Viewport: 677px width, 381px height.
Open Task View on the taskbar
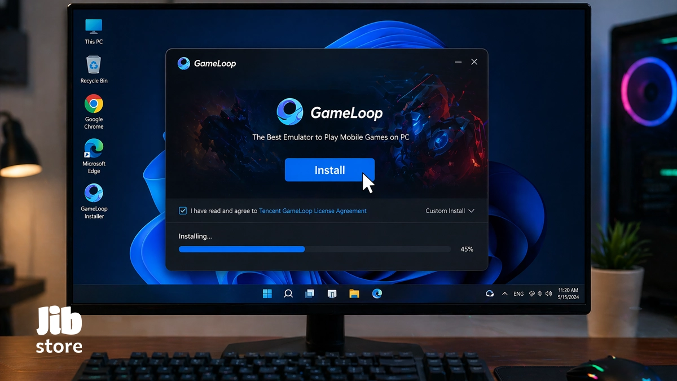click(x=310, y=294)
